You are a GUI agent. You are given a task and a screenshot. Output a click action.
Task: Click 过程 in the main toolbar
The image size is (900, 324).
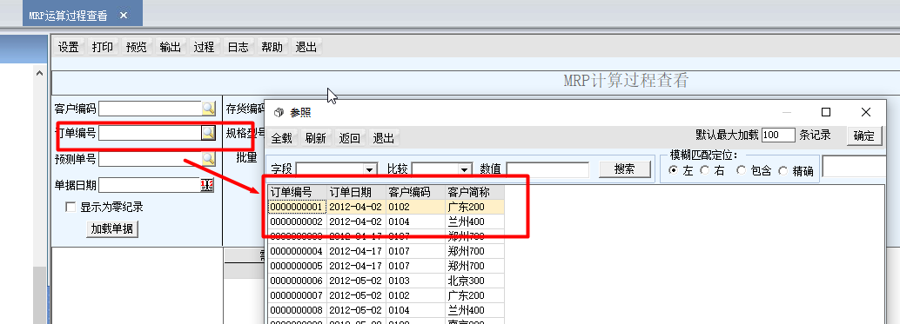[x=205, y=47]
